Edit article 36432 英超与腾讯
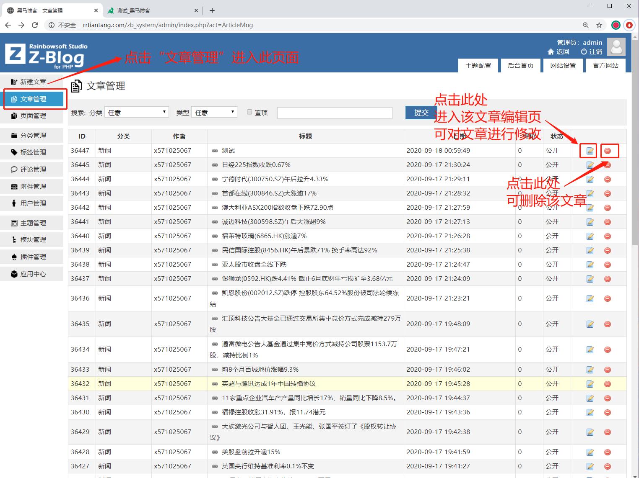The width and height of the screenshot is (639, 478). (x=590, y=384)
